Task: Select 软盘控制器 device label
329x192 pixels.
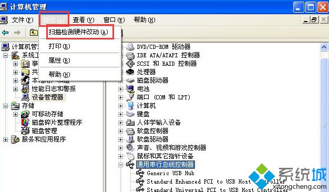Action: pyautogui.click(x=152, y=131)
